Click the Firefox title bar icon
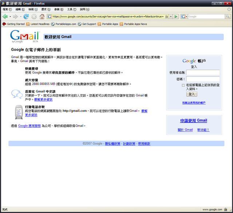This screenshot has height=213, width=233. pos(3,3)
